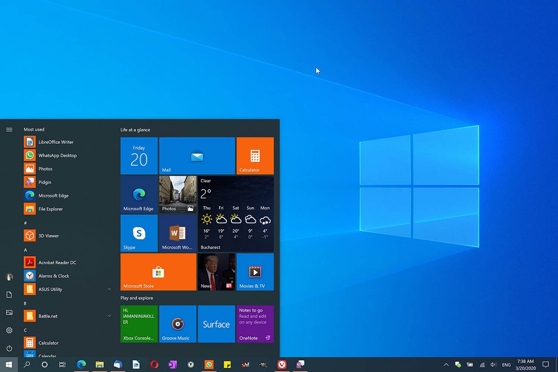Open the Action Center notifications button
The height and width of the screenshot is (372, 558).
tap(546, 365)
